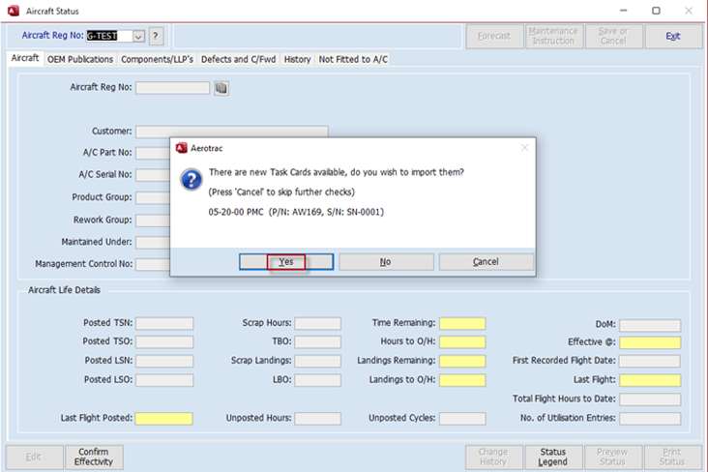The height and width of the screenshot is (472, 708).
Task: Close the Aerotrac dialog with the X
Action: pyautogui.click(x=524, y=148)
